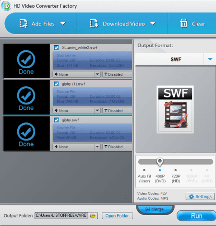Click the Download Video button label
216x226 pixels.
[x=124, y=24]
